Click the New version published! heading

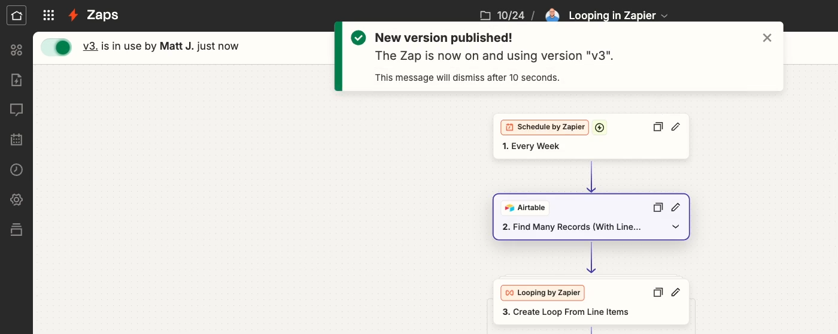pyautogui.click(x=444, y=38)
